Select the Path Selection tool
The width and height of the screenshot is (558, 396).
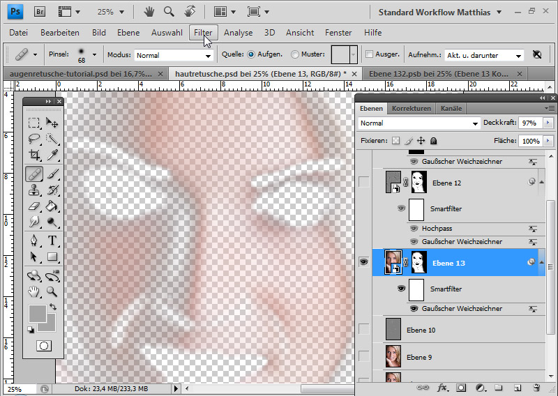[x=34, y=257]
